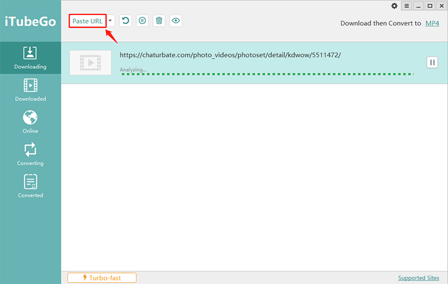This screenshot has height=284, width=448.
Task: Click the Analyzing... status text
Action: [x=133, y=69]
